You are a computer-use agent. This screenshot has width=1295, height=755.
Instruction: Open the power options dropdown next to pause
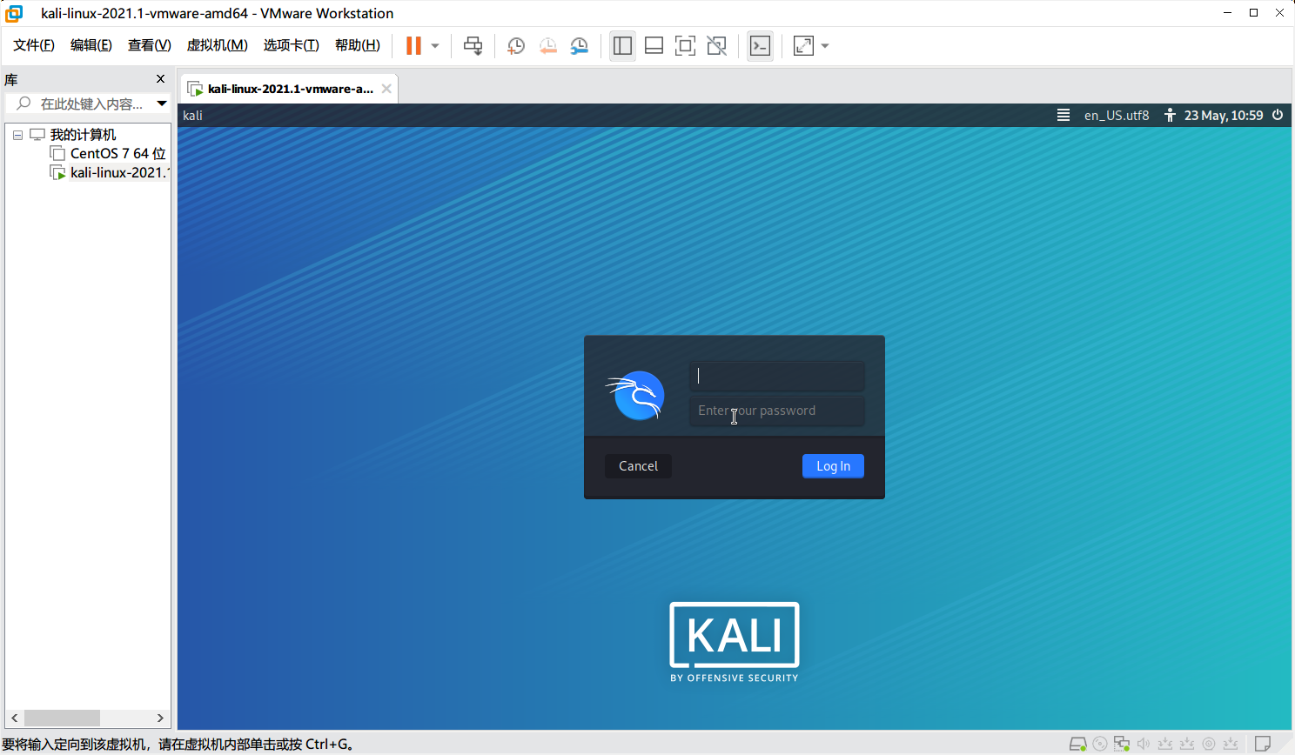[435, 46]
